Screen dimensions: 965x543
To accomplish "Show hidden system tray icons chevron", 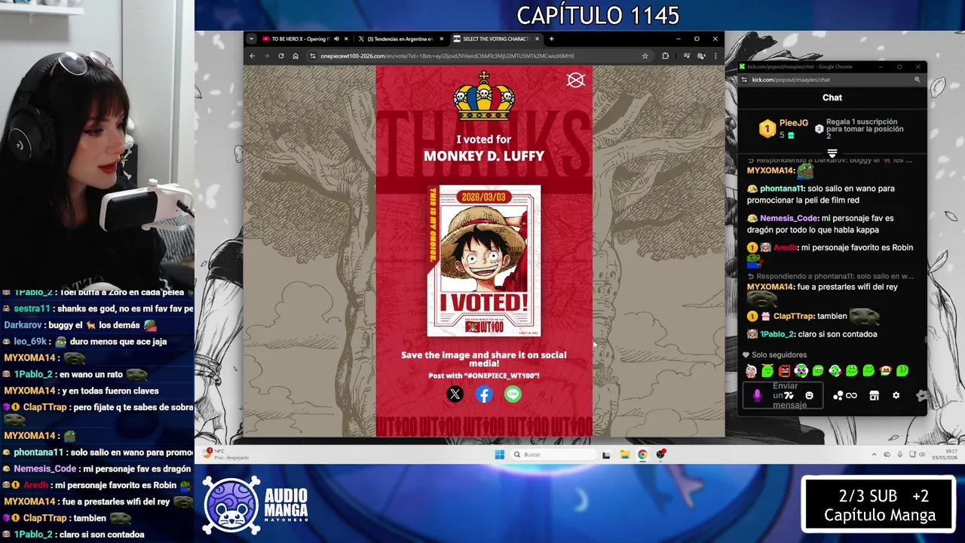I will [x=875, y=454].
